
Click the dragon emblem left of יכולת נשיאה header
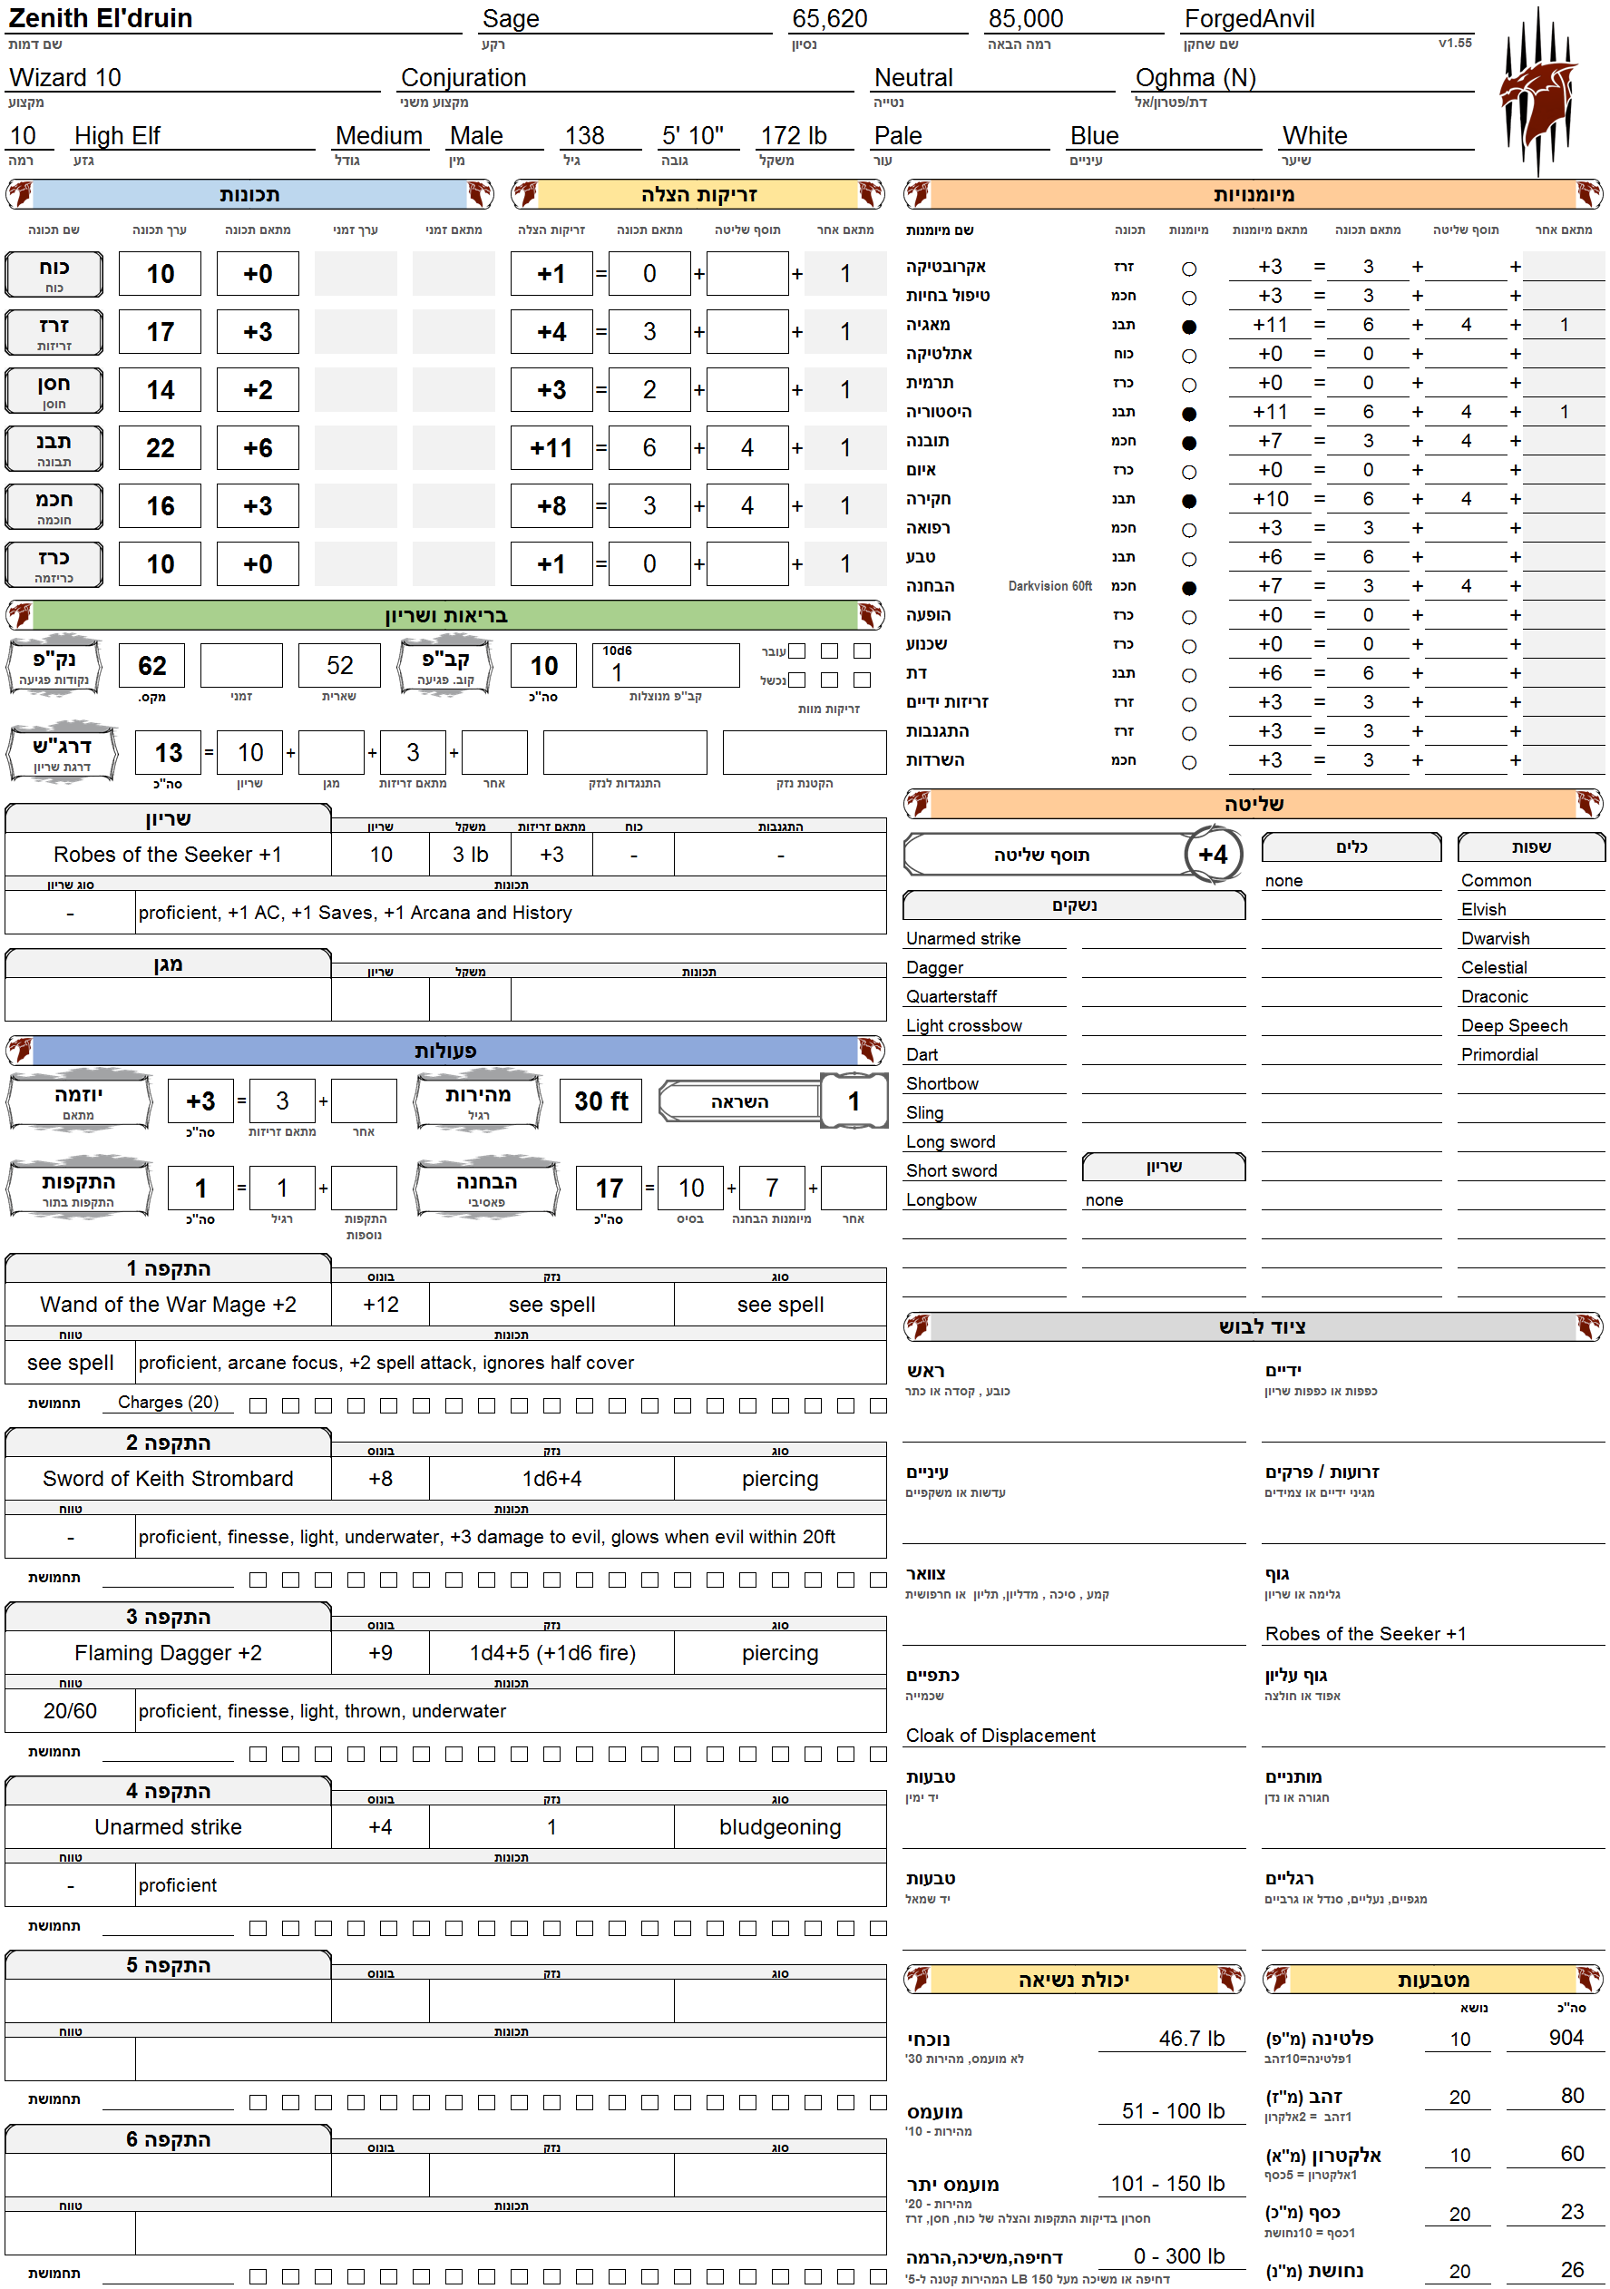(x=918, y=1979)
